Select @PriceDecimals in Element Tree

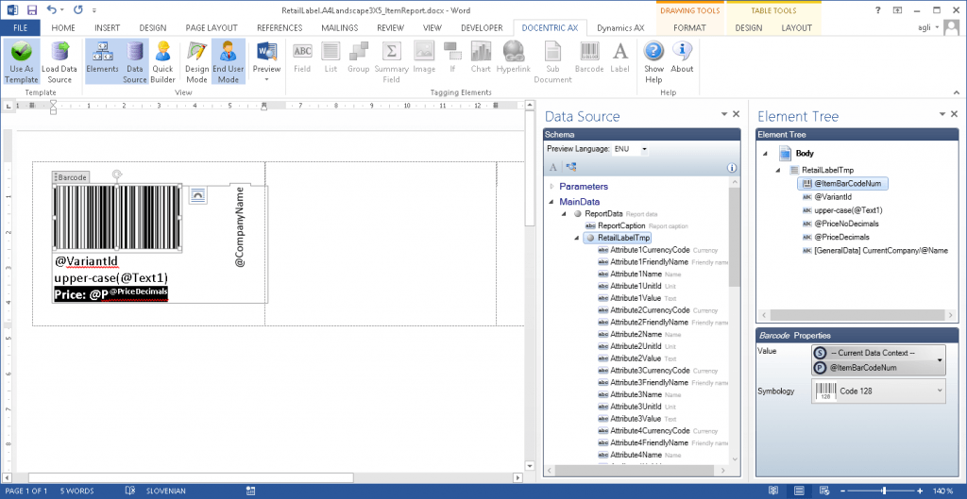[835, 237]
